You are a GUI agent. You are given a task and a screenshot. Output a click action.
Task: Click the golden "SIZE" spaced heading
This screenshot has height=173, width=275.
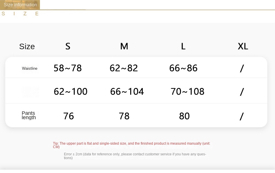coord(20,14)
